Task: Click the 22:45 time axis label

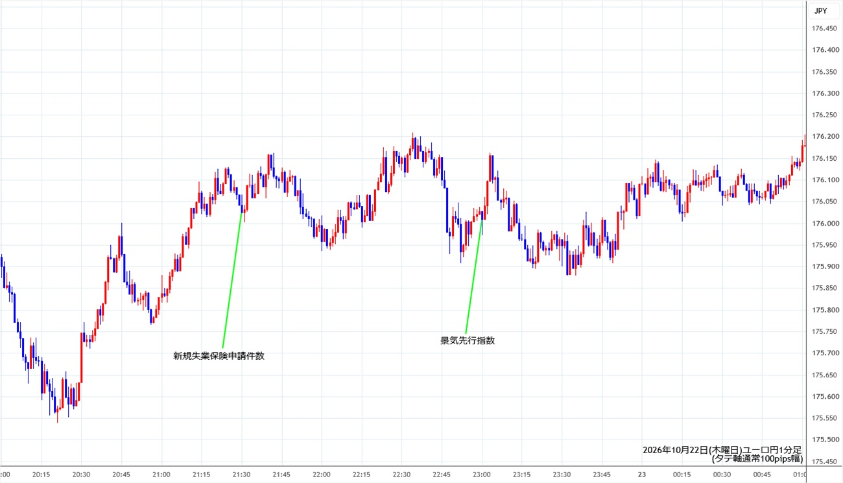Action: click(x=442, y=475)
